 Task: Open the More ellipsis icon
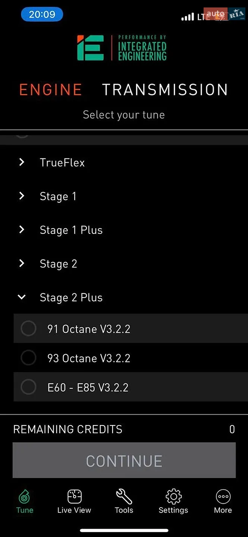coord(223,497)
